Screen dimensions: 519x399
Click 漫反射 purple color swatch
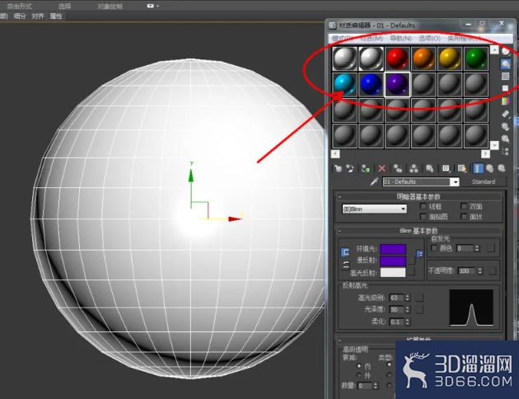click(393, 261)
